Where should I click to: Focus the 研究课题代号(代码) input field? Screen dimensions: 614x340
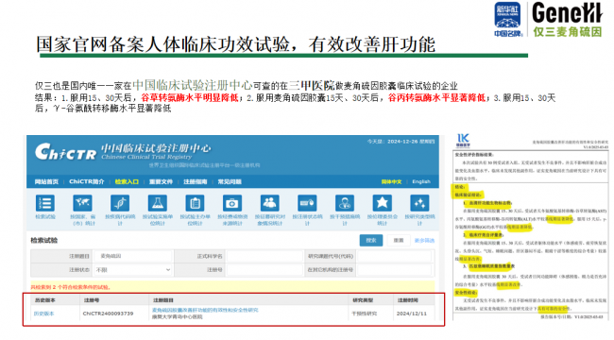tap(394, 256)
